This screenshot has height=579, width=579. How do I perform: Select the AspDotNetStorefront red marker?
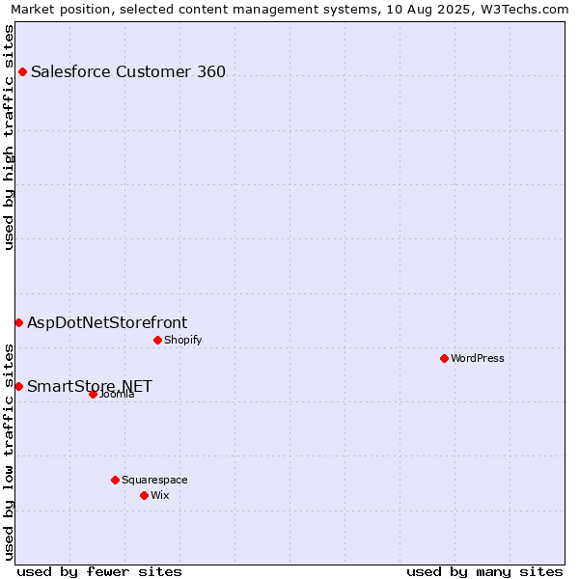19,323
